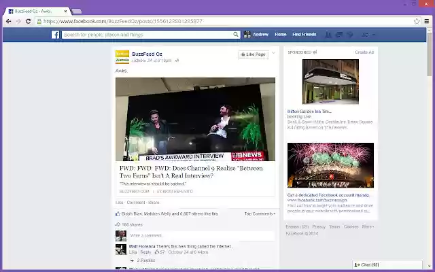Expand the More footer dropdown
This screenshot has height=272, width=435.
click(x=368, y=226)
